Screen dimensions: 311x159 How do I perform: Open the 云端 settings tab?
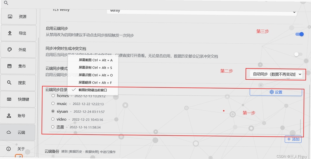17,132
